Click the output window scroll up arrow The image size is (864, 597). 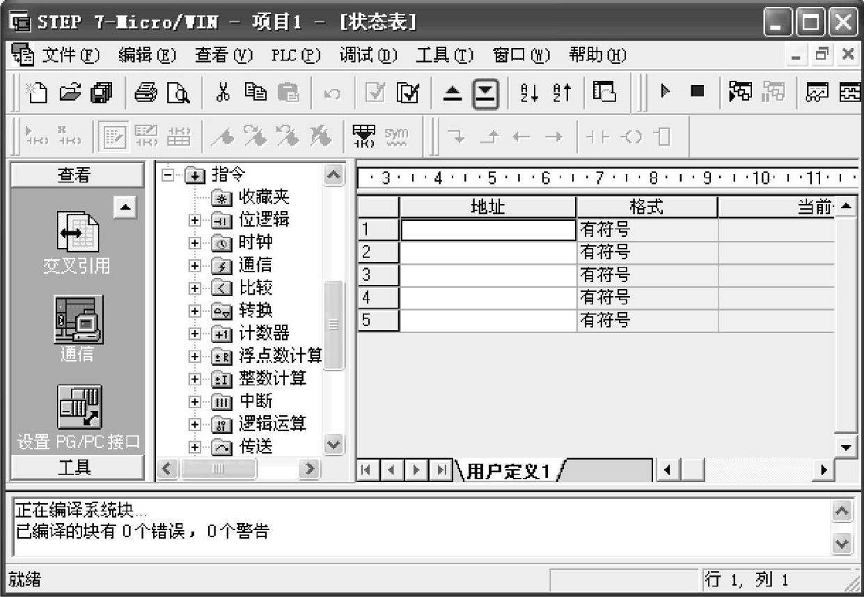point(842,512)
